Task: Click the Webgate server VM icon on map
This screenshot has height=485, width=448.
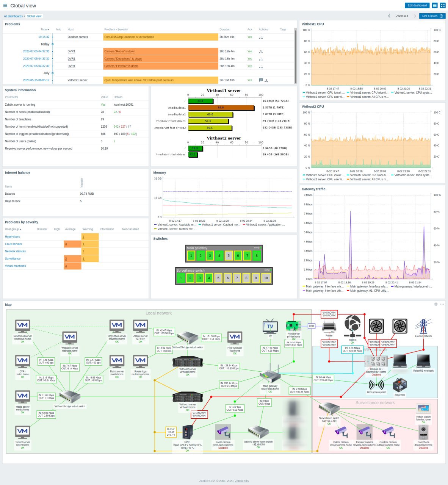Action: [70, 338]
